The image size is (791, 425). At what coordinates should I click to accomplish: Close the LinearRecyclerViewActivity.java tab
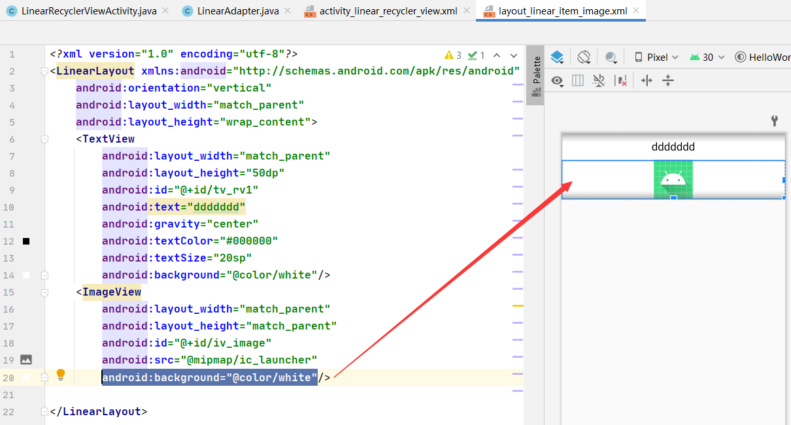pos(165,11)
